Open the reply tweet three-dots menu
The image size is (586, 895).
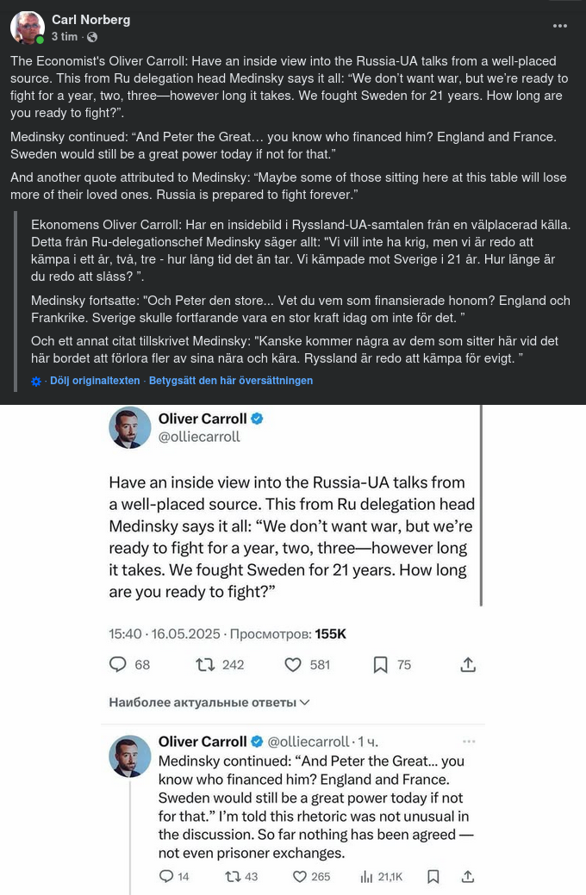(x=469, y=741)
